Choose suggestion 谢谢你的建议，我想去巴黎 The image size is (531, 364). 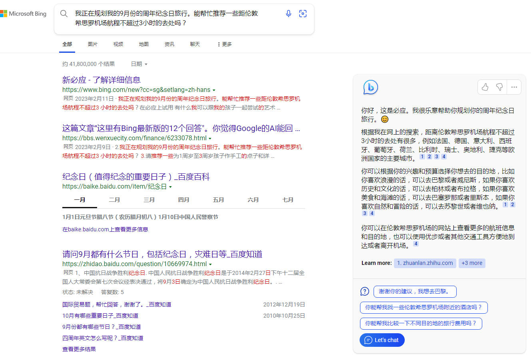415,291
